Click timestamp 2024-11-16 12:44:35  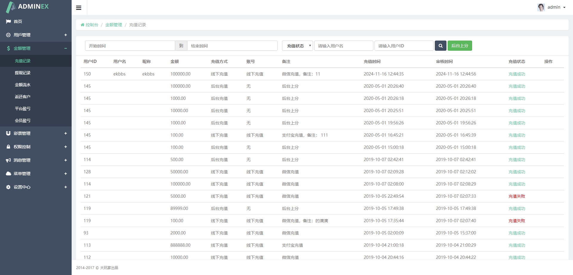[x=384, y=74]
